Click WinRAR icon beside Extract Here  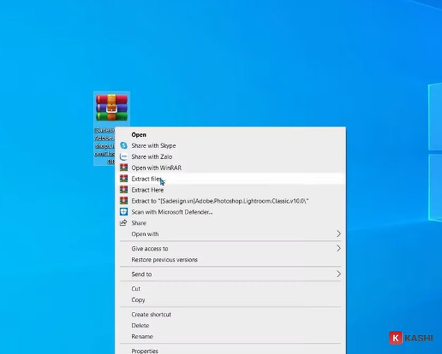[x=124, y=190]
